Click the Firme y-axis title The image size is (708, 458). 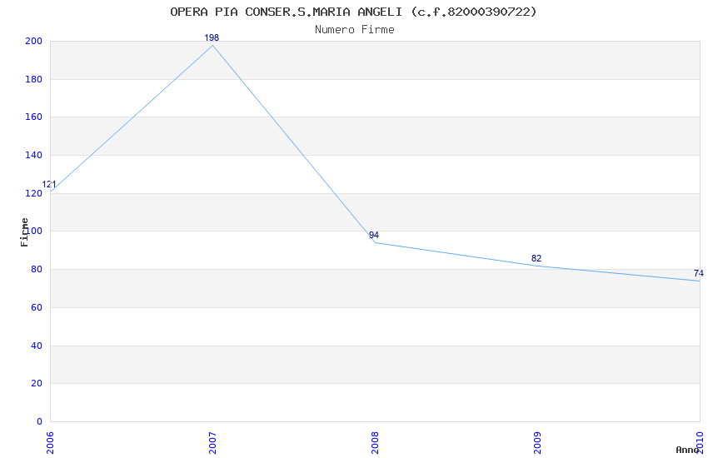24,232
